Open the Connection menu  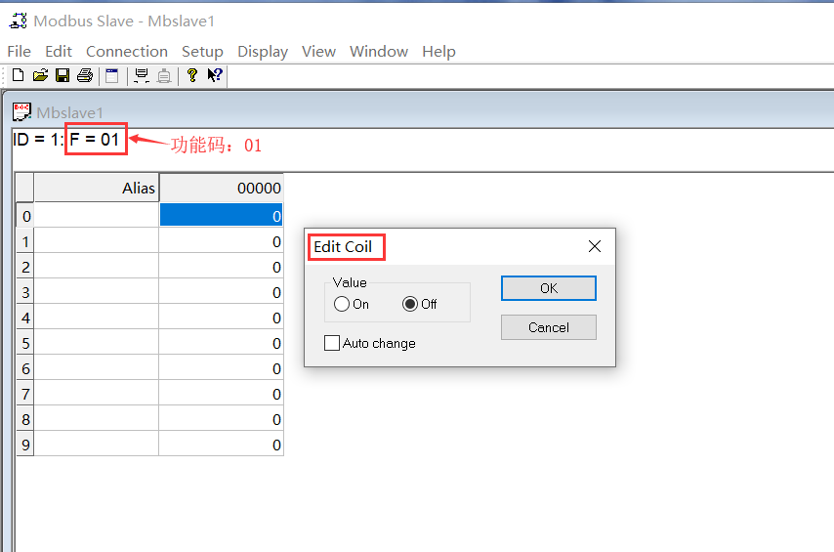click(127, 51)
